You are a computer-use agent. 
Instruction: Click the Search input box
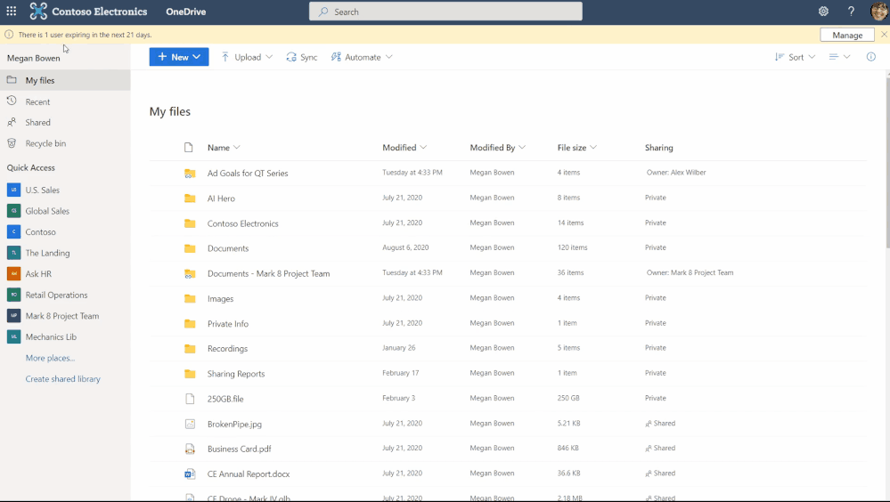(445, 12)
